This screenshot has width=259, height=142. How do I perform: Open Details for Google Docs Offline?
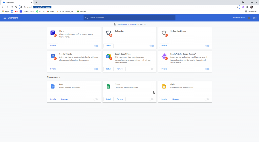click(x=109, y=69)
